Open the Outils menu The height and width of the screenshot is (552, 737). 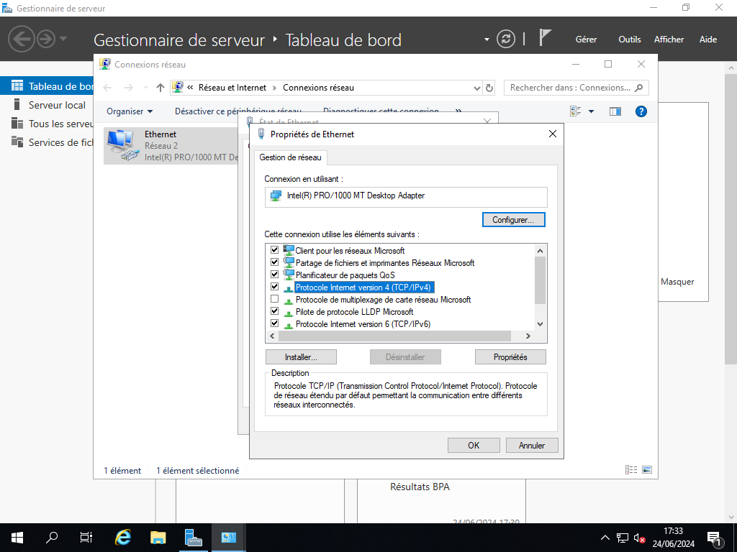pyautogui.click(x=629, y=40)
